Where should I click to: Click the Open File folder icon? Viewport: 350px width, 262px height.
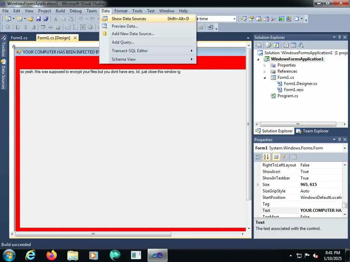[x=31, y=19]
